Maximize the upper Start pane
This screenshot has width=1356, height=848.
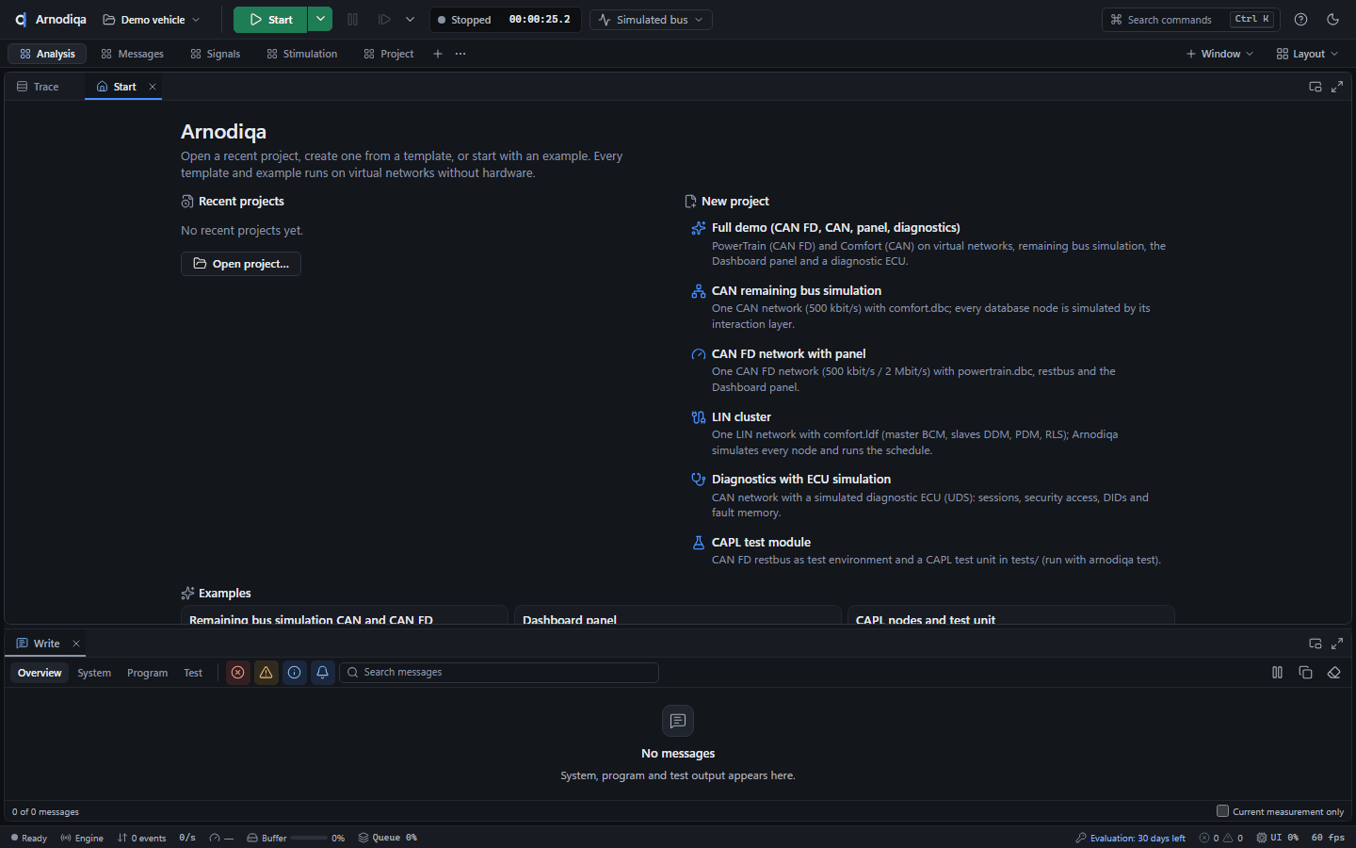click(1337, 87)
